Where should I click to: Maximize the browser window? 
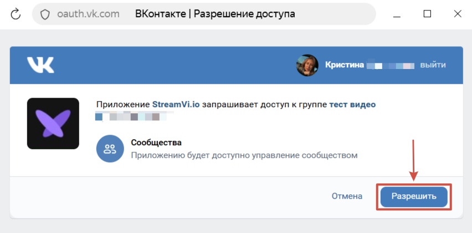(x=427, y=14)
